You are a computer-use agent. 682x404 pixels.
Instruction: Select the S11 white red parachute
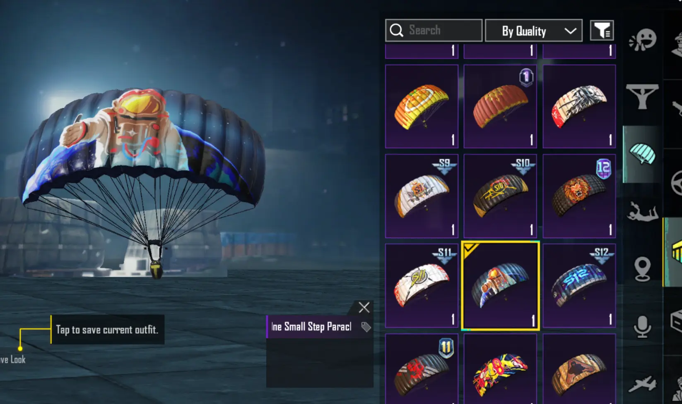(x=422, y=286)
